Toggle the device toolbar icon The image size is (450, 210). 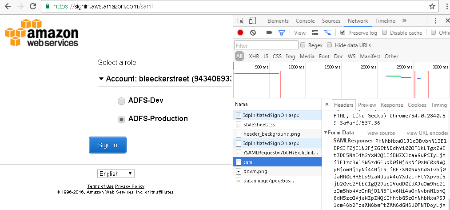pyautogui.click(x=252, y=20)
